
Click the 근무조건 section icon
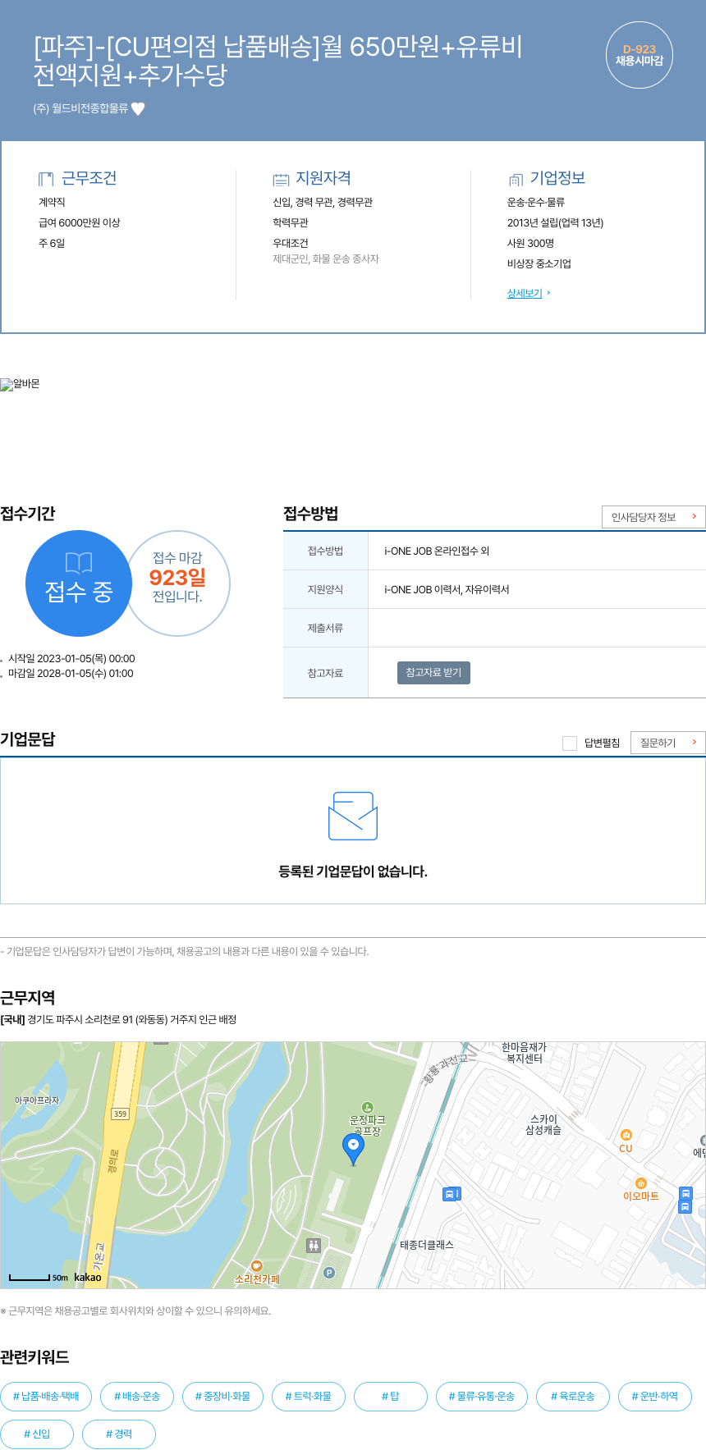point(46,179)
